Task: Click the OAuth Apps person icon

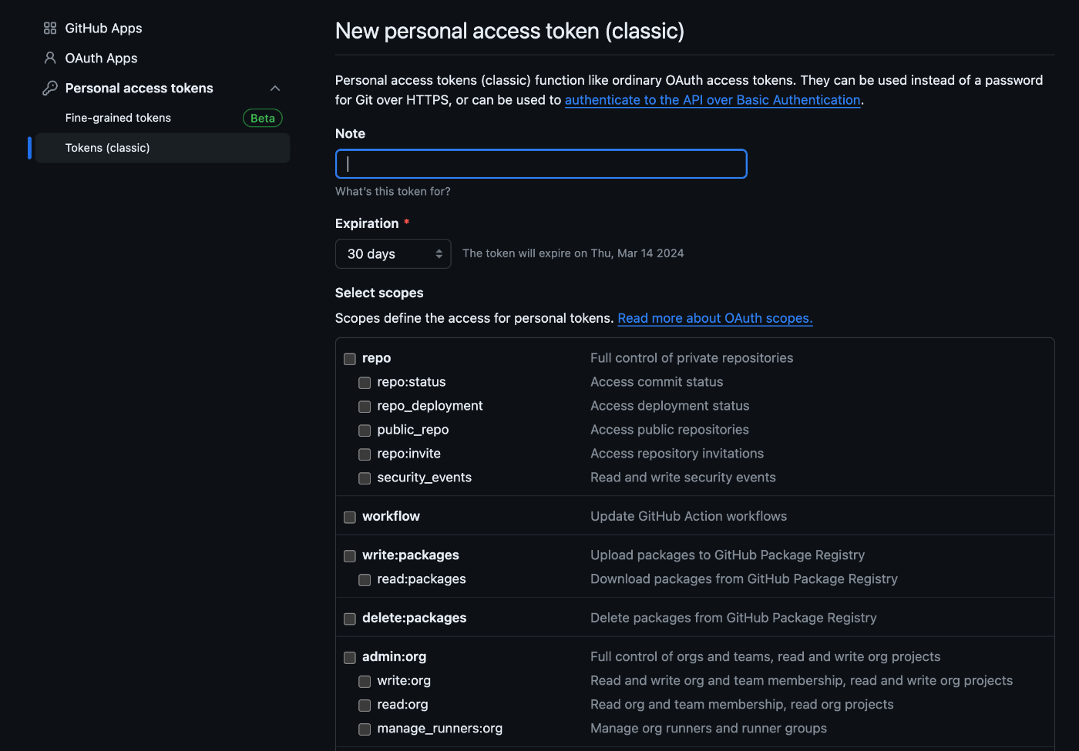Action: click(x=50, y=58)
